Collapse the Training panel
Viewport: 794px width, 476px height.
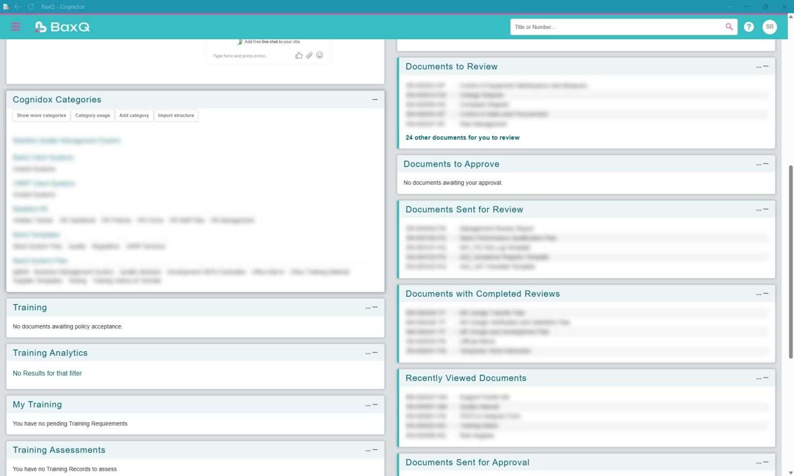click(375, 307)
